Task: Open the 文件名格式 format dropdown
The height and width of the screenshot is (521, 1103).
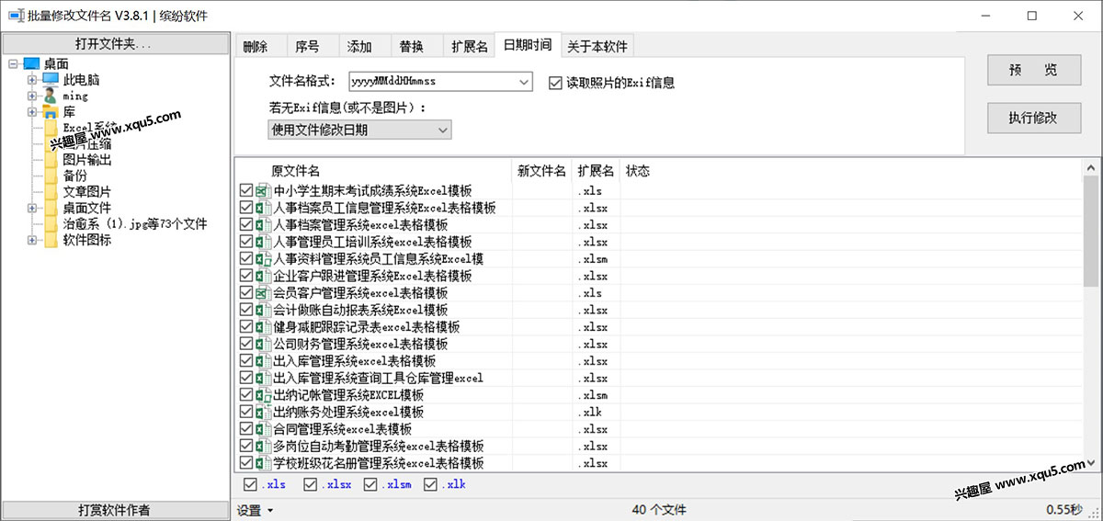Action: [x=524, y=82]
